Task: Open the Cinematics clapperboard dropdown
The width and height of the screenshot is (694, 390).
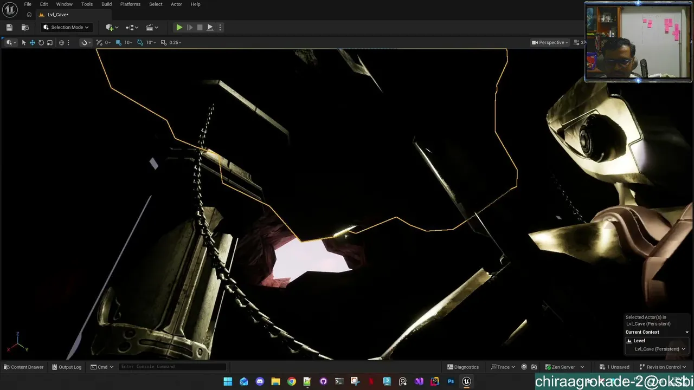Action: point(152,27)
